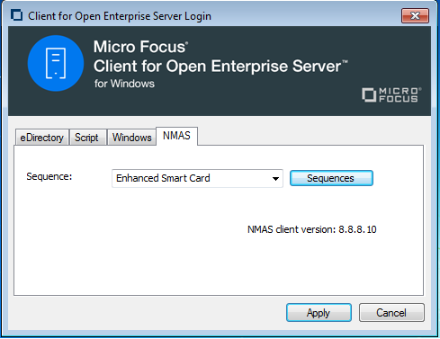Click the "for Windows" banner subtitle
The width and height of the screenshot is (440, 339).
point(124,84)
